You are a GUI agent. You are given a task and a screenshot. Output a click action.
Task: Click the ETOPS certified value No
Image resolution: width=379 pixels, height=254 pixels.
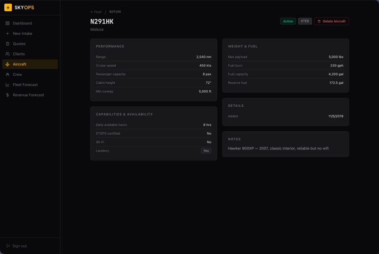(x=209, y=134)
